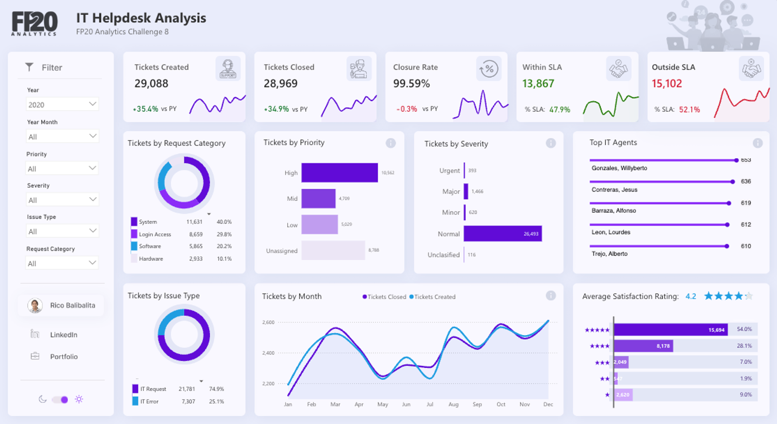Toggle the theme switch at bottom left
The image size is (777, 424).
pos(60,399)
